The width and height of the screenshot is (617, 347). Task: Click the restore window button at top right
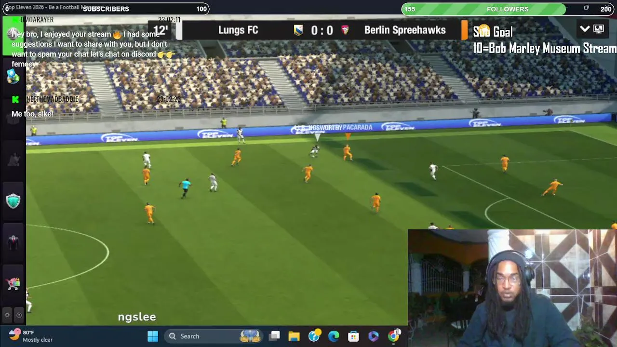click(586, 7)
